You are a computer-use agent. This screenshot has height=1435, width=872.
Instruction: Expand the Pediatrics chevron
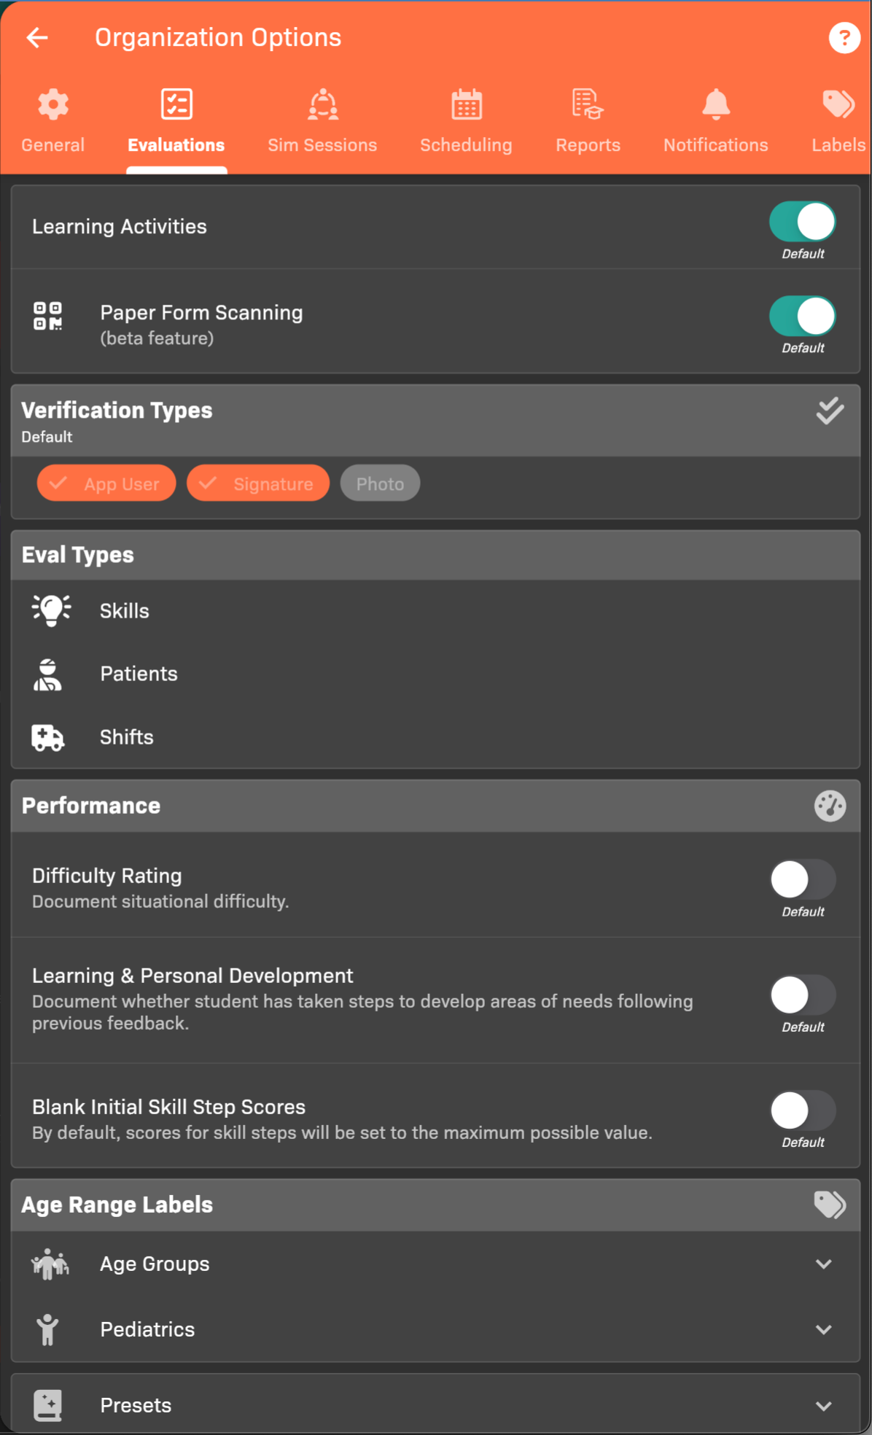pyautogui.click(x=824, y=1329)
